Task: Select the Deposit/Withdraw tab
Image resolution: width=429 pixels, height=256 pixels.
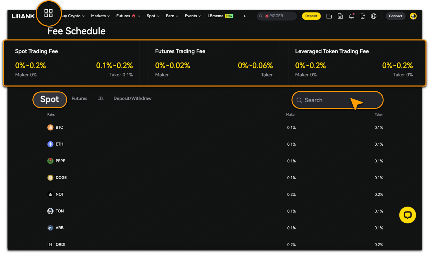Action: click(x=132, y=99)
